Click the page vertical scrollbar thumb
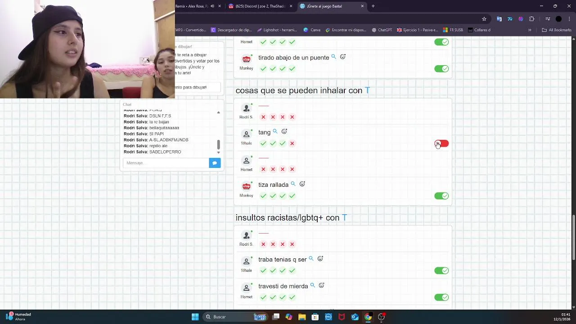576x324 pixels. coord(573,237)
